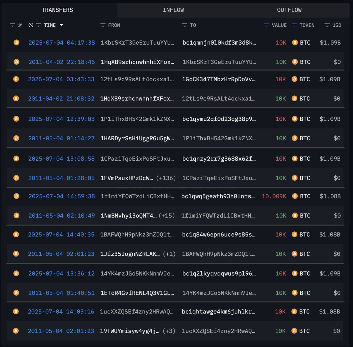Image resolution: width=353 pixels, height=347 pixels.
Task: Open the 2011-05-04 01:14:27 timestamp link
Action: coord(61,138)
